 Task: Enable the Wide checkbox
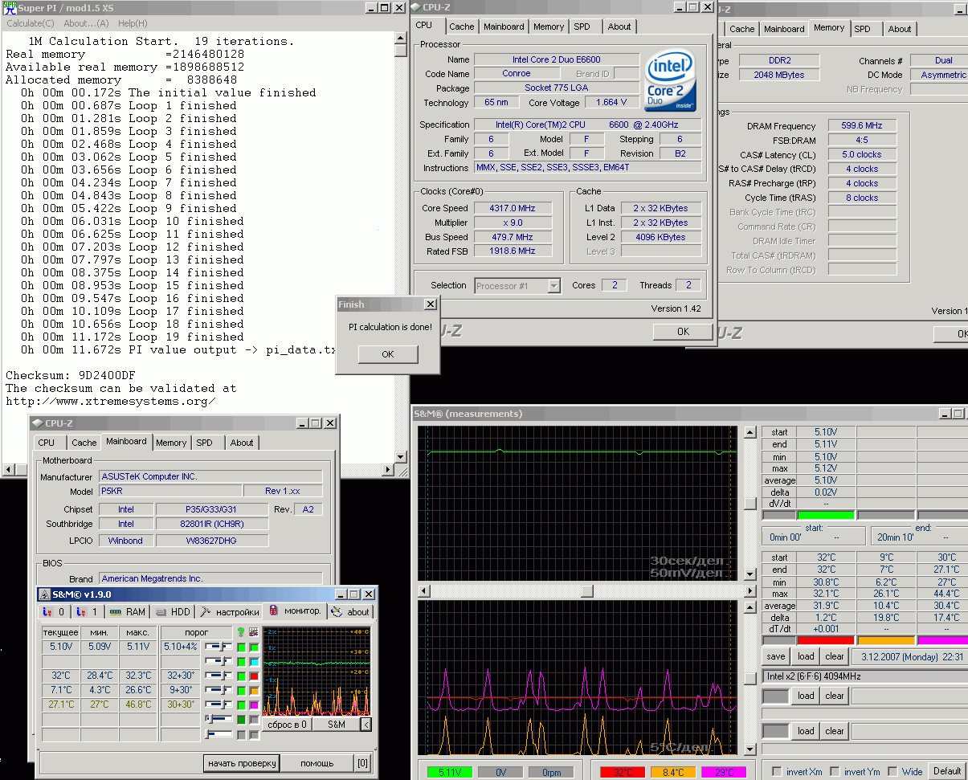[892, 771]
